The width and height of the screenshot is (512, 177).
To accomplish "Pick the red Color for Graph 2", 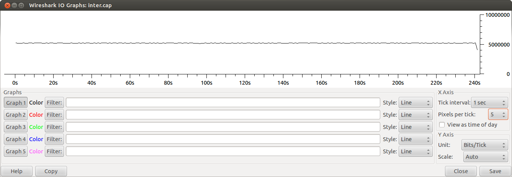I will click(x=36, y=115).
